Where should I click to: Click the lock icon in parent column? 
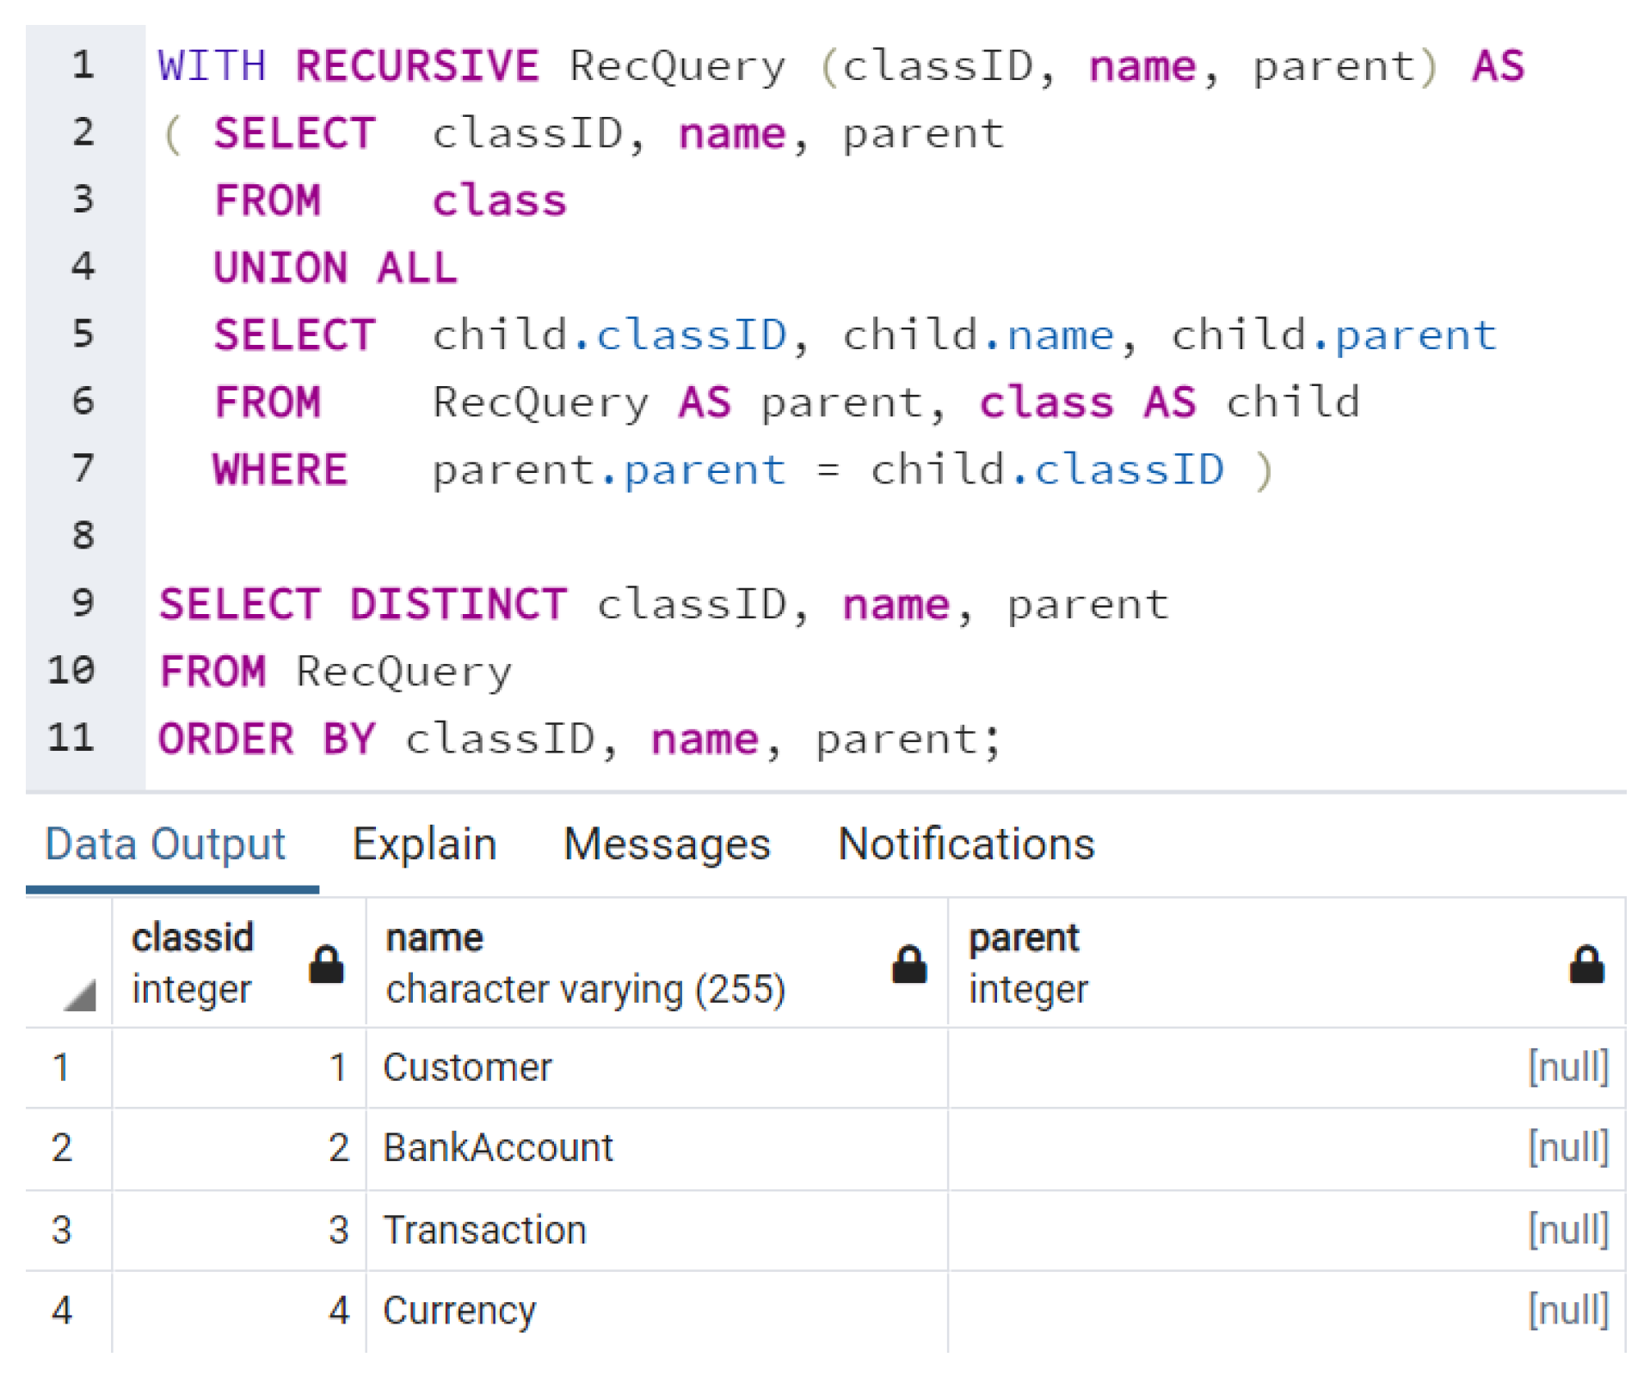1585,964
